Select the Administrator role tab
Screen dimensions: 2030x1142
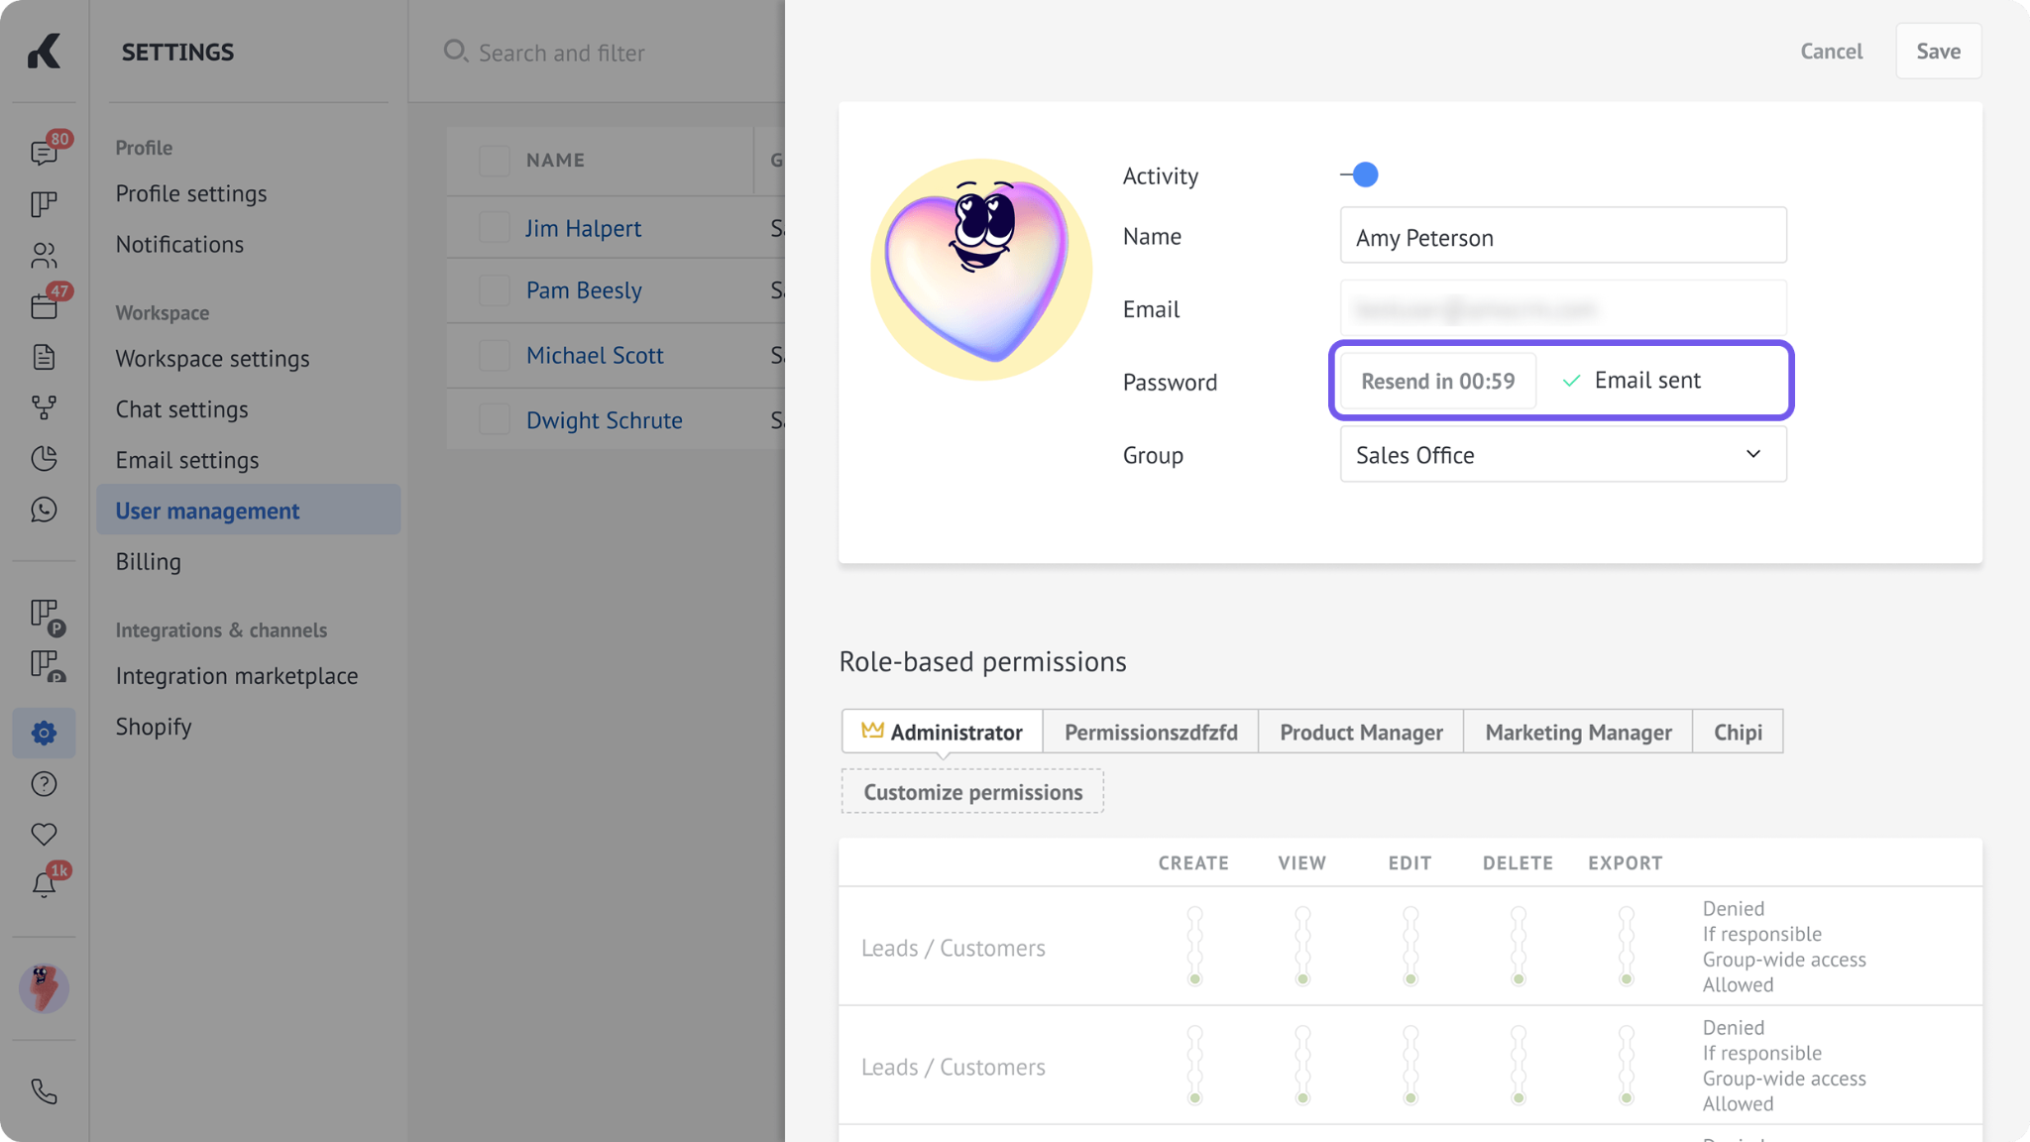click(x=942, y=732)
